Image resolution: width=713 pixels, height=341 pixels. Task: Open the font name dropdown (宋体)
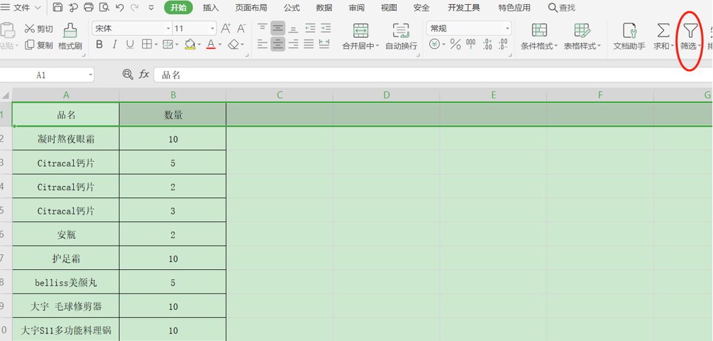[x=168, y=28]
